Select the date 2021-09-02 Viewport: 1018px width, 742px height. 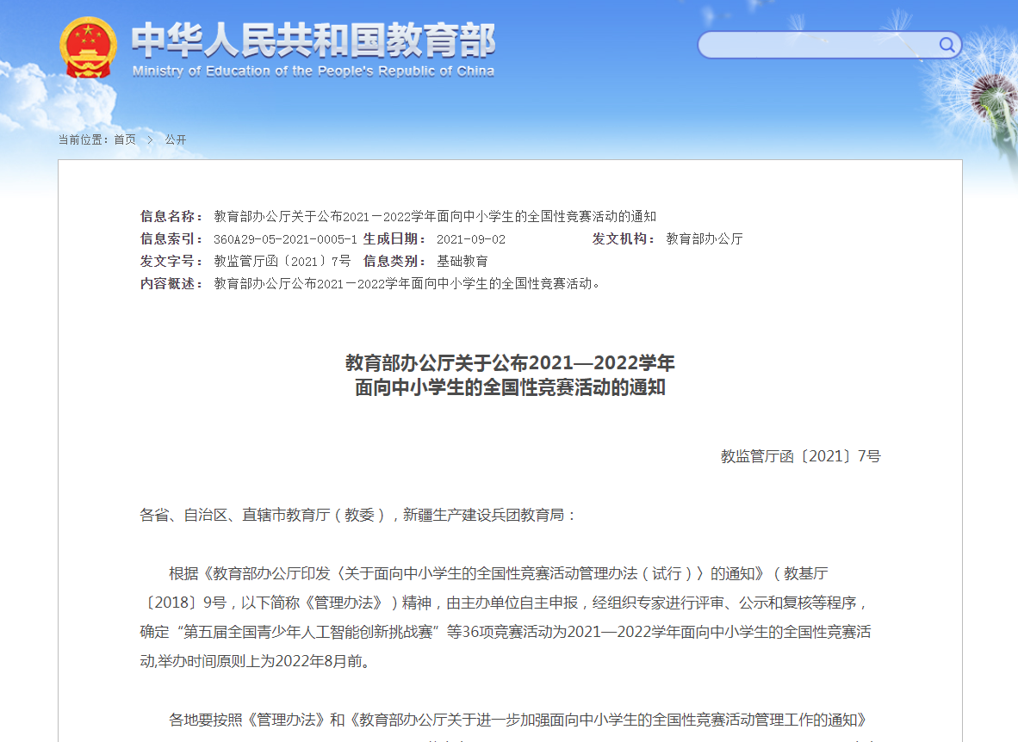471,239
